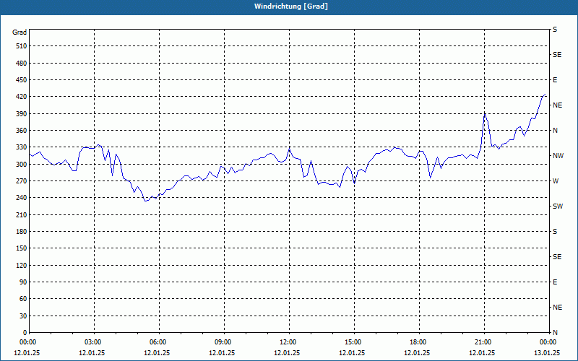578x361 pixels.
Task: Select the 18:00 time label
Action: click(x=420, y=342)
